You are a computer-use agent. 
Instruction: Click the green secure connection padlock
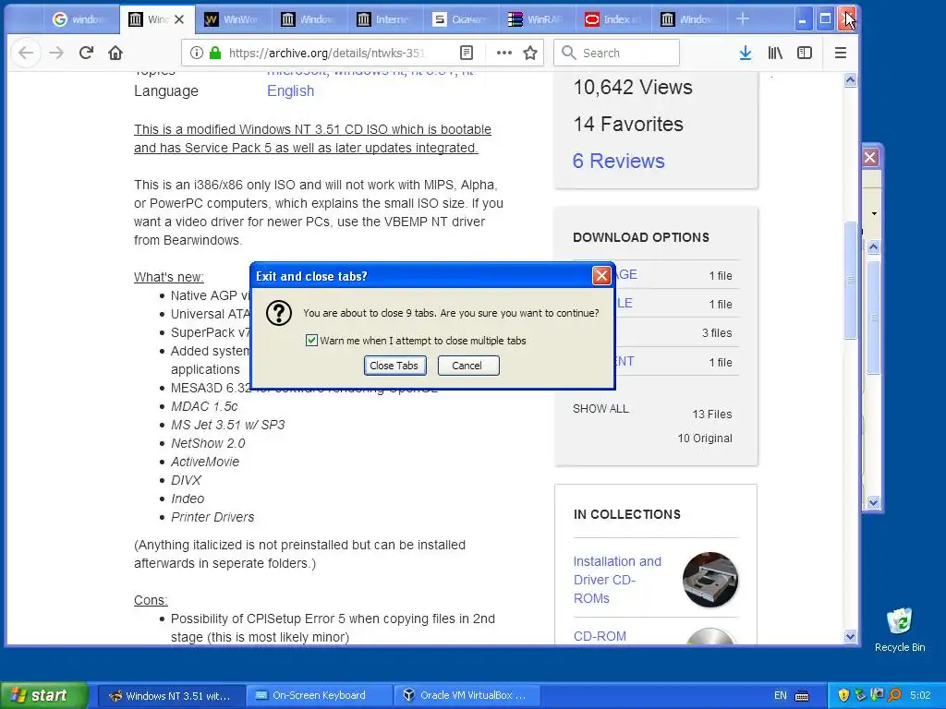coord(214,53)
